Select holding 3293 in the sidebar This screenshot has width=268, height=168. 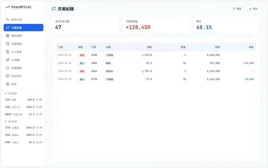(x=23, y=100)
